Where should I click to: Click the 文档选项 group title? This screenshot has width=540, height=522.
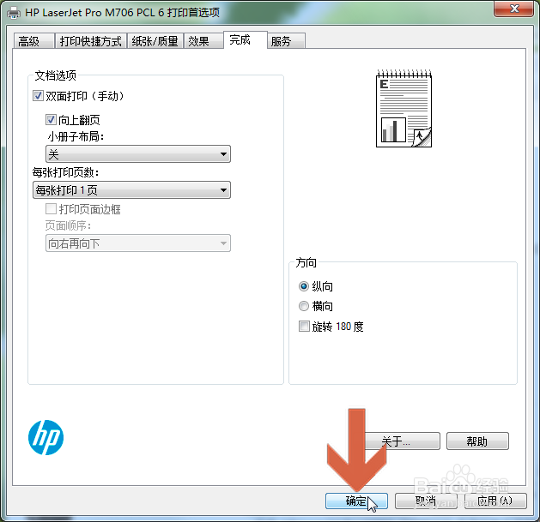56,75
